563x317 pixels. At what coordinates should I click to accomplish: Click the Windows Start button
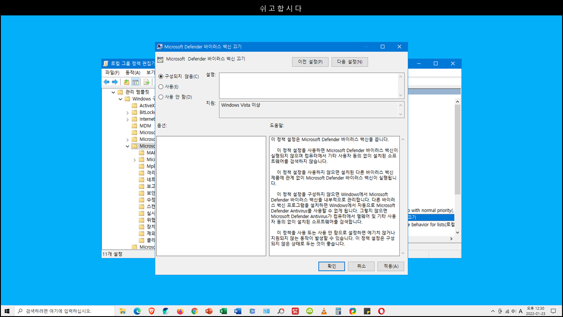[x=7, y=311]
